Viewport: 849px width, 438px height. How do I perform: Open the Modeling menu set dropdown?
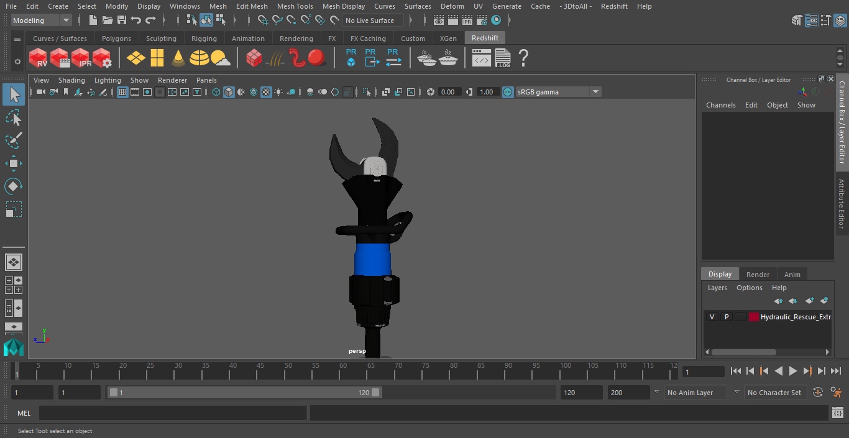42,21
